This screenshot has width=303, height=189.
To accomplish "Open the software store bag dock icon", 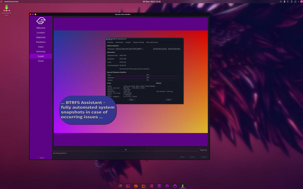I will click(x=175, y=186).
